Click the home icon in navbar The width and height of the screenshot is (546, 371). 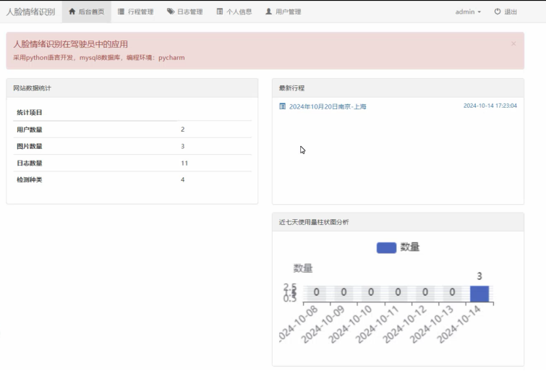(x=72, y=12)
